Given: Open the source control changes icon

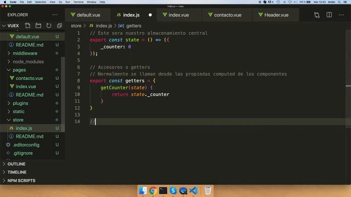Looking at the screenshot, I should (x=317, y=15).
